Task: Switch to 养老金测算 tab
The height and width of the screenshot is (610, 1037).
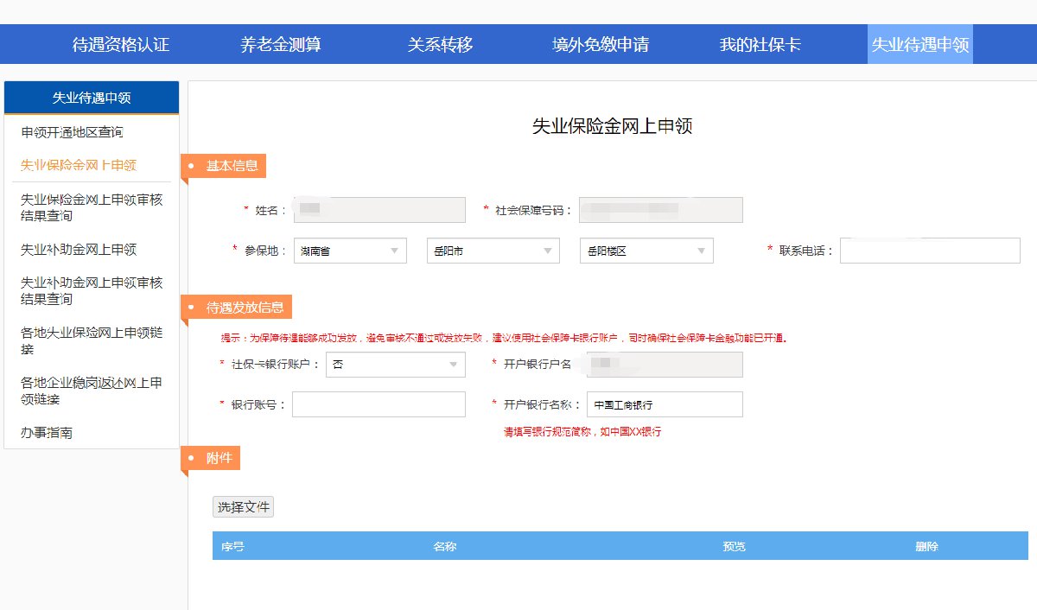Action: click(281, 44)
